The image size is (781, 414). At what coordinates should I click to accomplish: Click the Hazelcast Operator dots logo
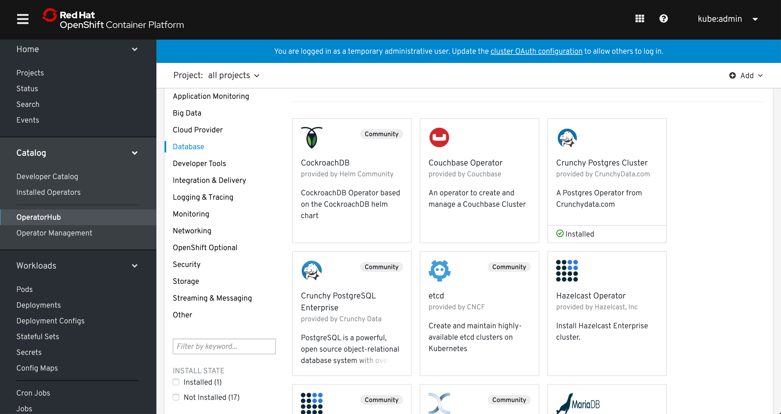tap(567, 270)
